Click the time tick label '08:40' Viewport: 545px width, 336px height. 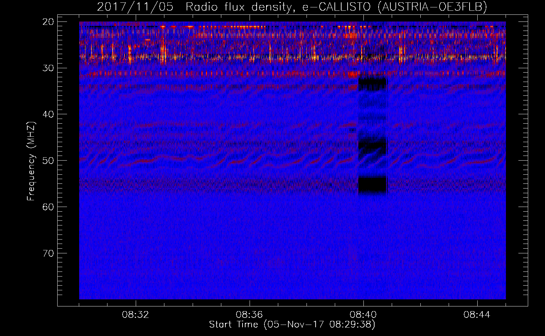coord(363,314)
